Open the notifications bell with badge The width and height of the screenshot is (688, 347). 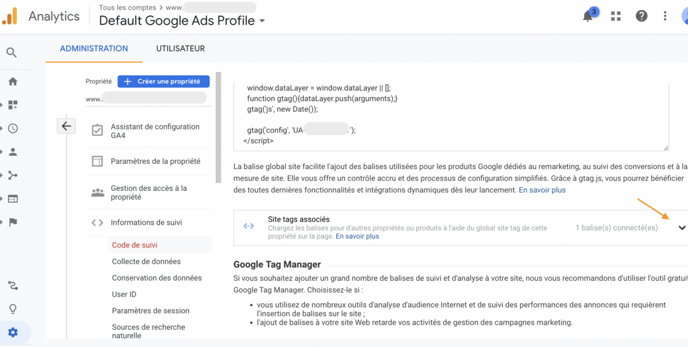pyautogui.click(x=587, y=16)
